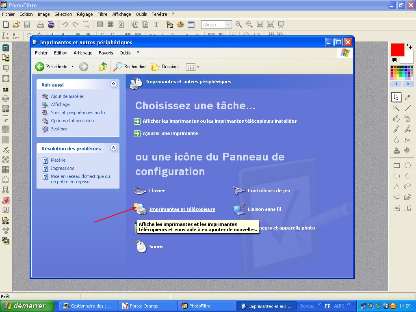The width and height of the screenshot is (416, 312).
Task: Select the Magic Wand tool
Action: 396,108
